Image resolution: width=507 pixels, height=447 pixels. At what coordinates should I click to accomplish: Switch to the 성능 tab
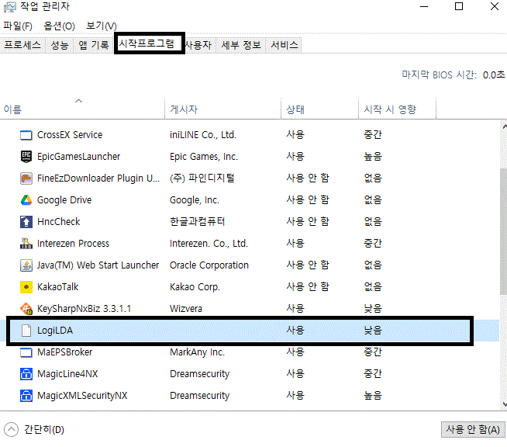point(60,45)
